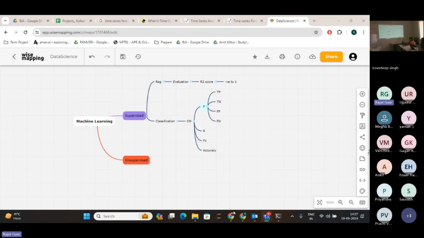Select the Supervised node
The width and height of the screenshot is (424, 238).
tap(135, 116)
